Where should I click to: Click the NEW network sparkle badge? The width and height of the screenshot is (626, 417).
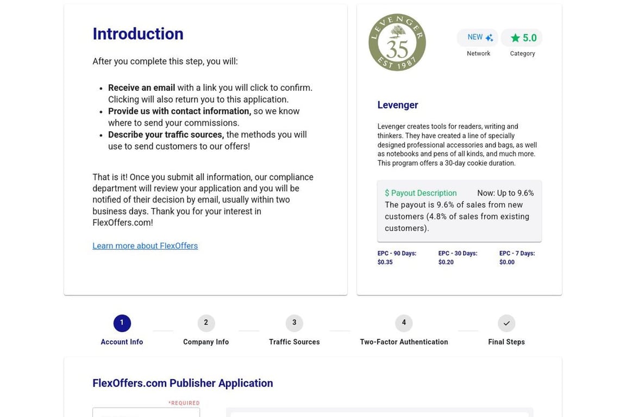[x=478, y=37]
